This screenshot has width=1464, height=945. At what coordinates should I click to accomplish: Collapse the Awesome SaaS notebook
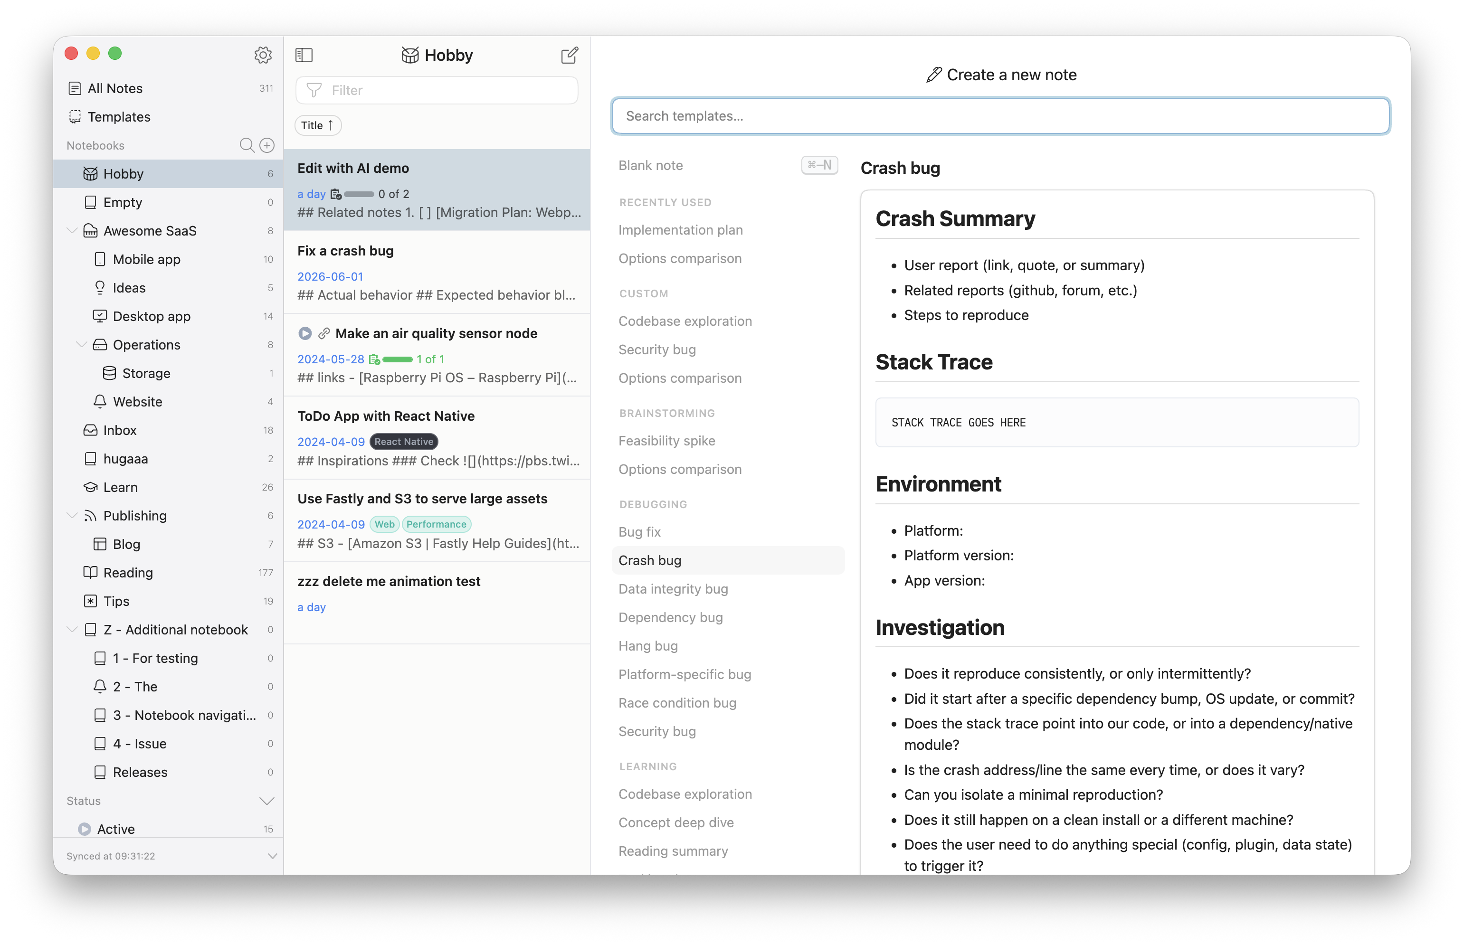click(72, 231)
